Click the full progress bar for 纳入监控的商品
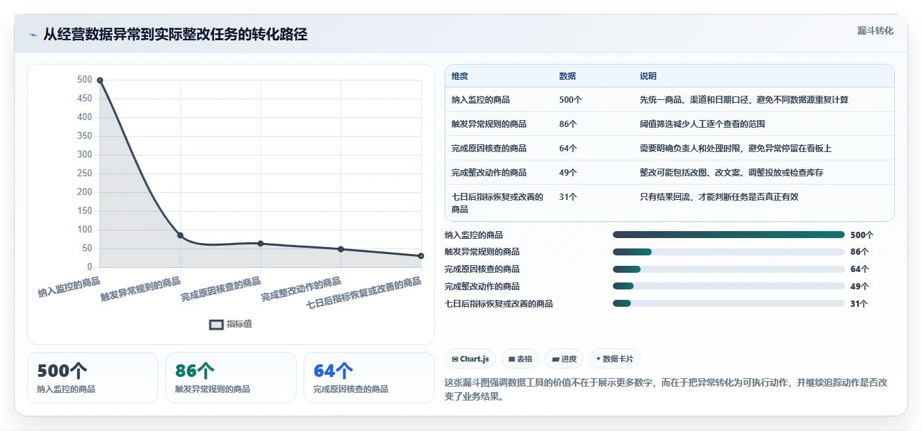 point(729,235)
